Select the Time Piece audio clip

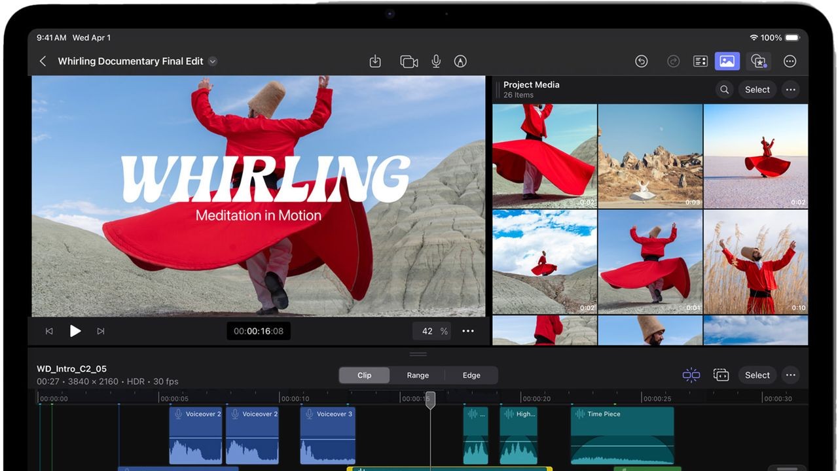622,436
